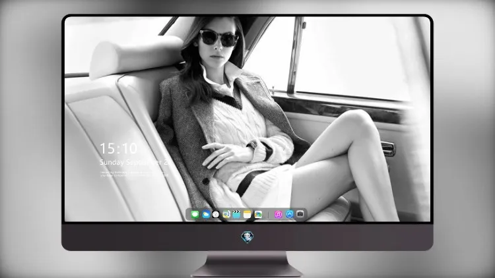The width and height of the screenshot is (495, 278).
Task: Open the Finder-style icon in the dock
Action: tap(226, 215)
